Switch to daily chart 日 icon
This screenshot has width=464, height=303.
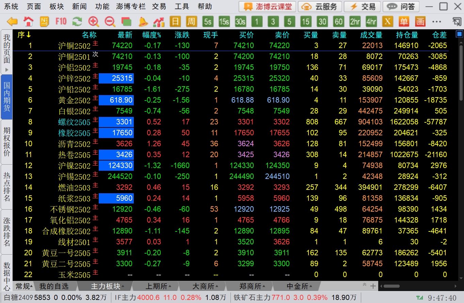175,22
